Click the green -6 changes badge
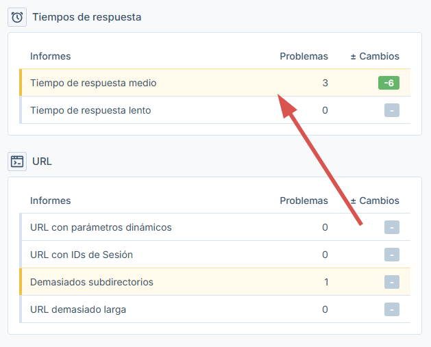This screenshot has height=347, width=431. point(389,83)
